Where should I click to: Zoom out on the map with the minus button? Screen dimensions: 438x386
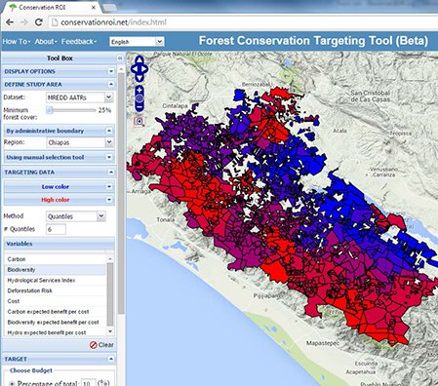pyautogui.click(x=139, y=107)
